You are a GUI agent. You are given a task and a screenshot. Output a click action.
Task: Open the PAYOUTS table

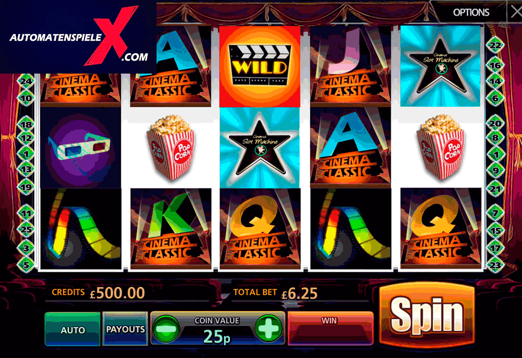point(125,329)
